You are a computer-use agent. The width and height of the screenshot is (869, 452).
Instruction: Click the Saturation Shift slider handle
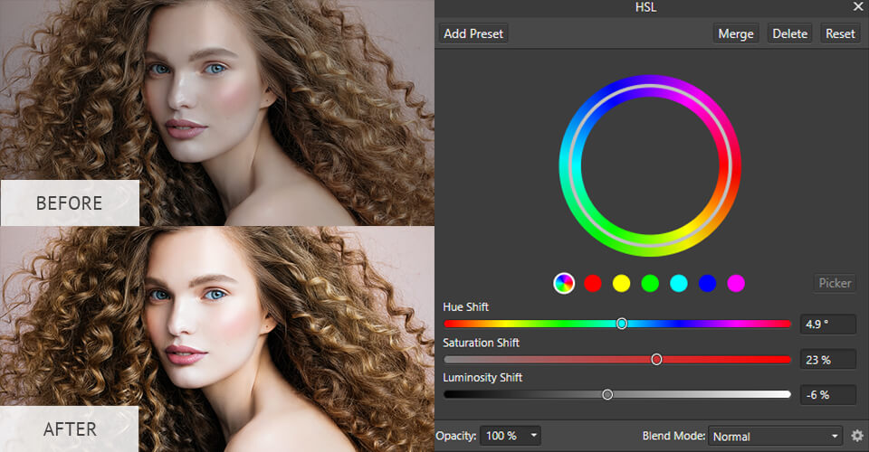[x=656, y=360]
